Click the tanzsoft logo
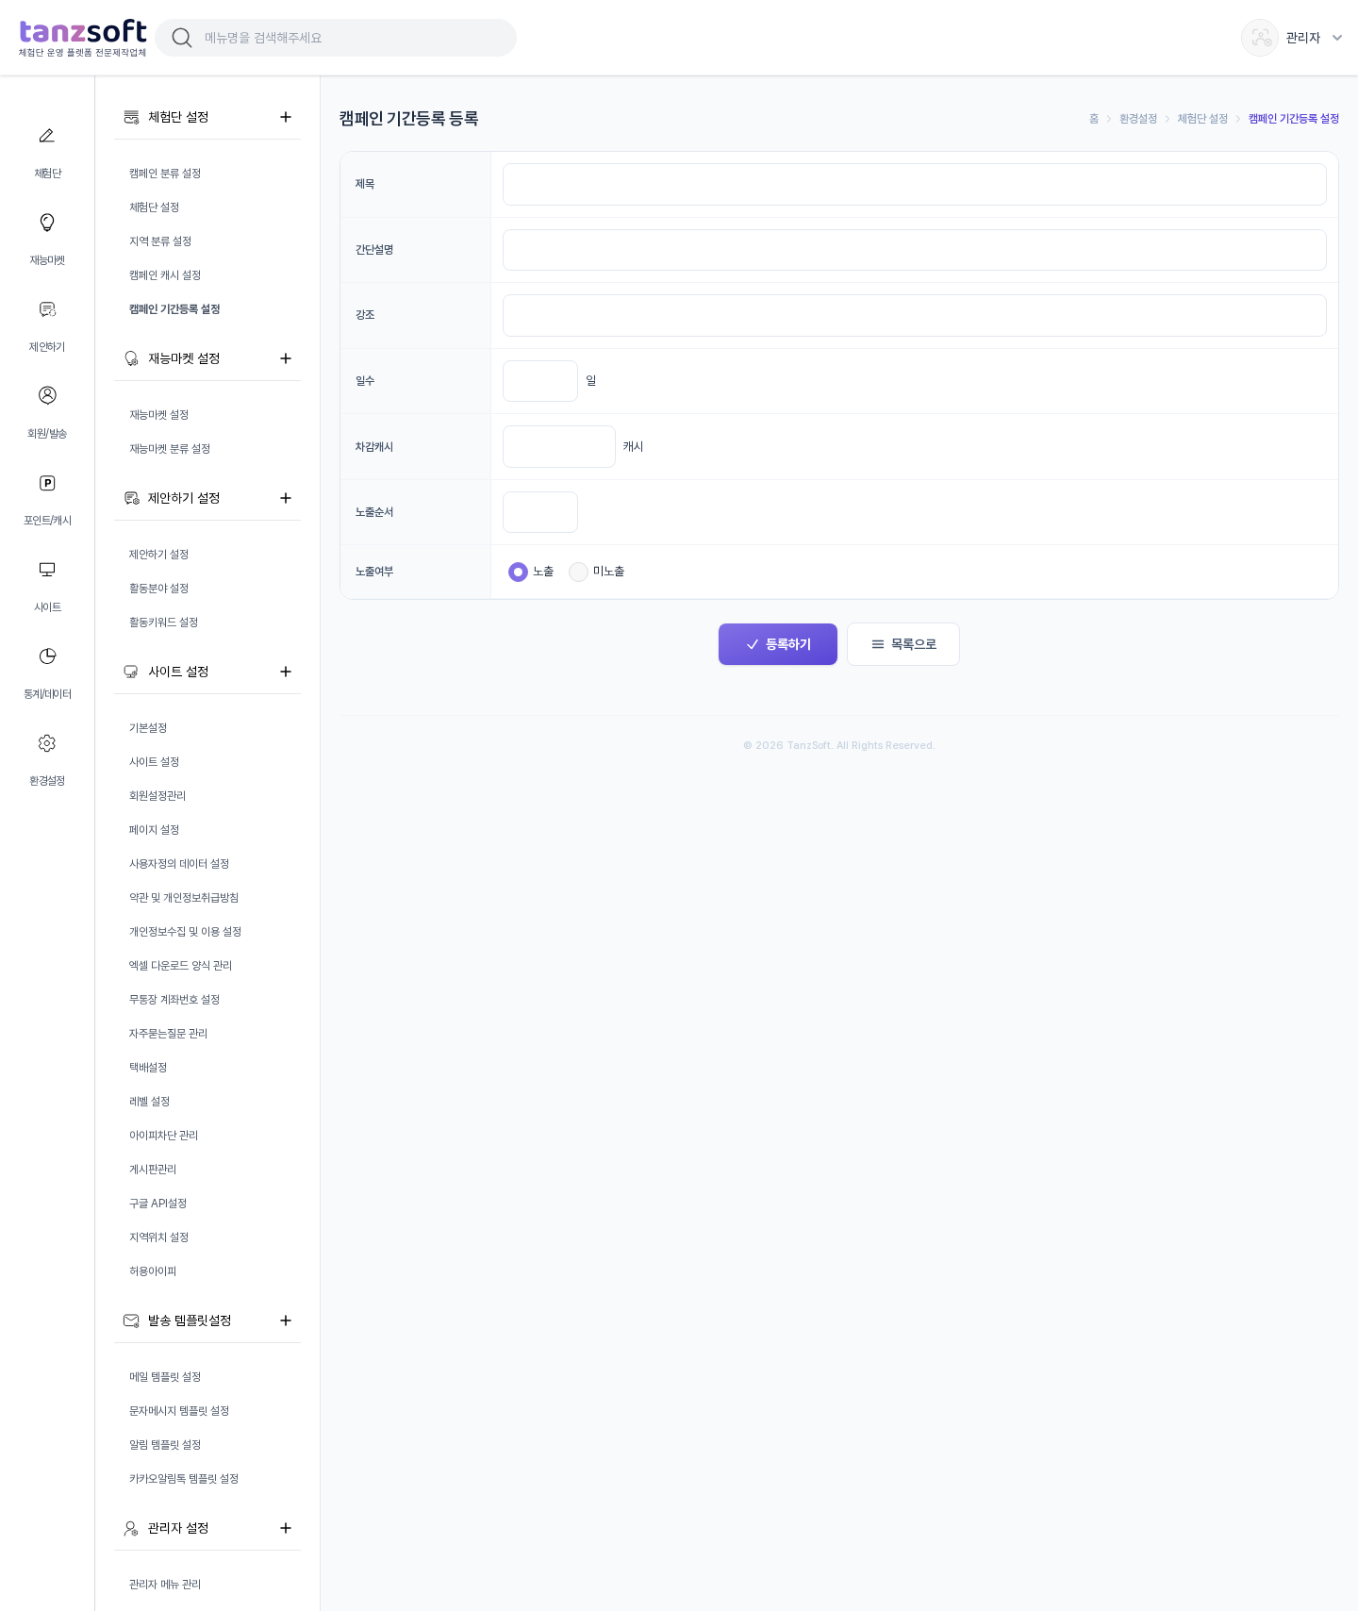The height and width of the screenshot is (1611, 1358). tap(83, 38)
